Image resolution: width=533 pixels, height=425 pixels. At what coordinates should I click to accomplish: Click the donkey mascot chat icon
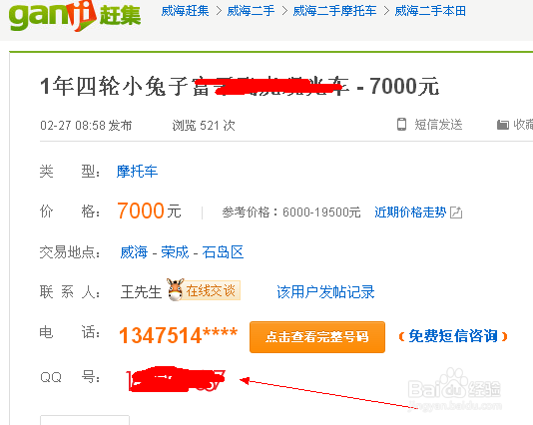coord(176,289)
